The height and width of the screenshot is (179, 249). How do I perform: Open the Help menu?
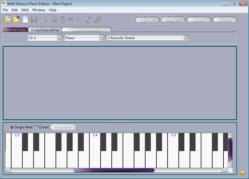(x=53, y=10)
